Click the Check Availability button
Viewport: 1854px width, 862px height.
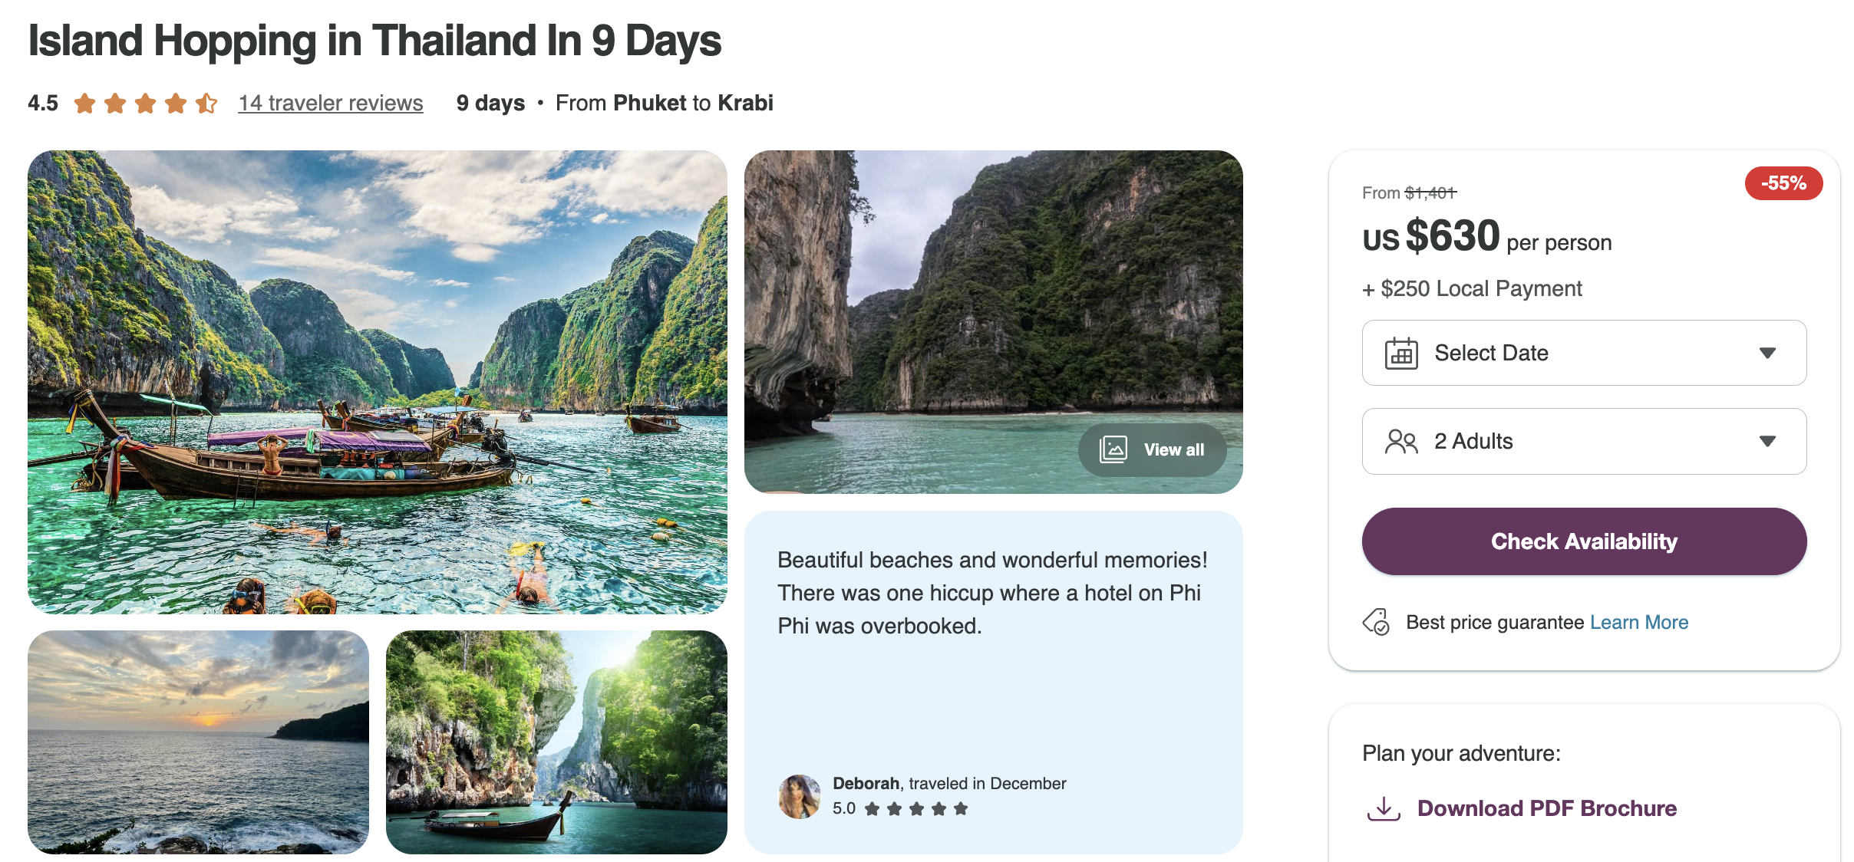click(1584, 541)
